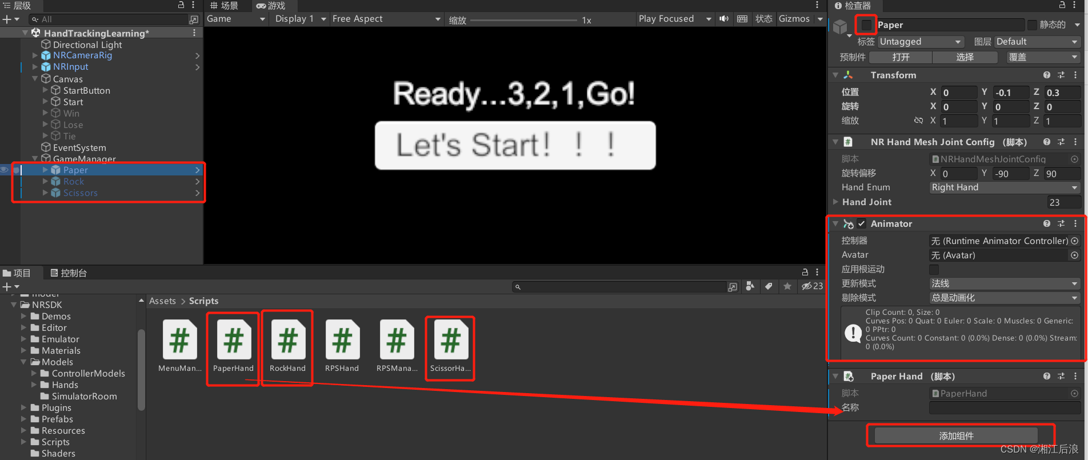
Task: Toggle hidden packages count icon showing 23
Action: click(812, 286)
